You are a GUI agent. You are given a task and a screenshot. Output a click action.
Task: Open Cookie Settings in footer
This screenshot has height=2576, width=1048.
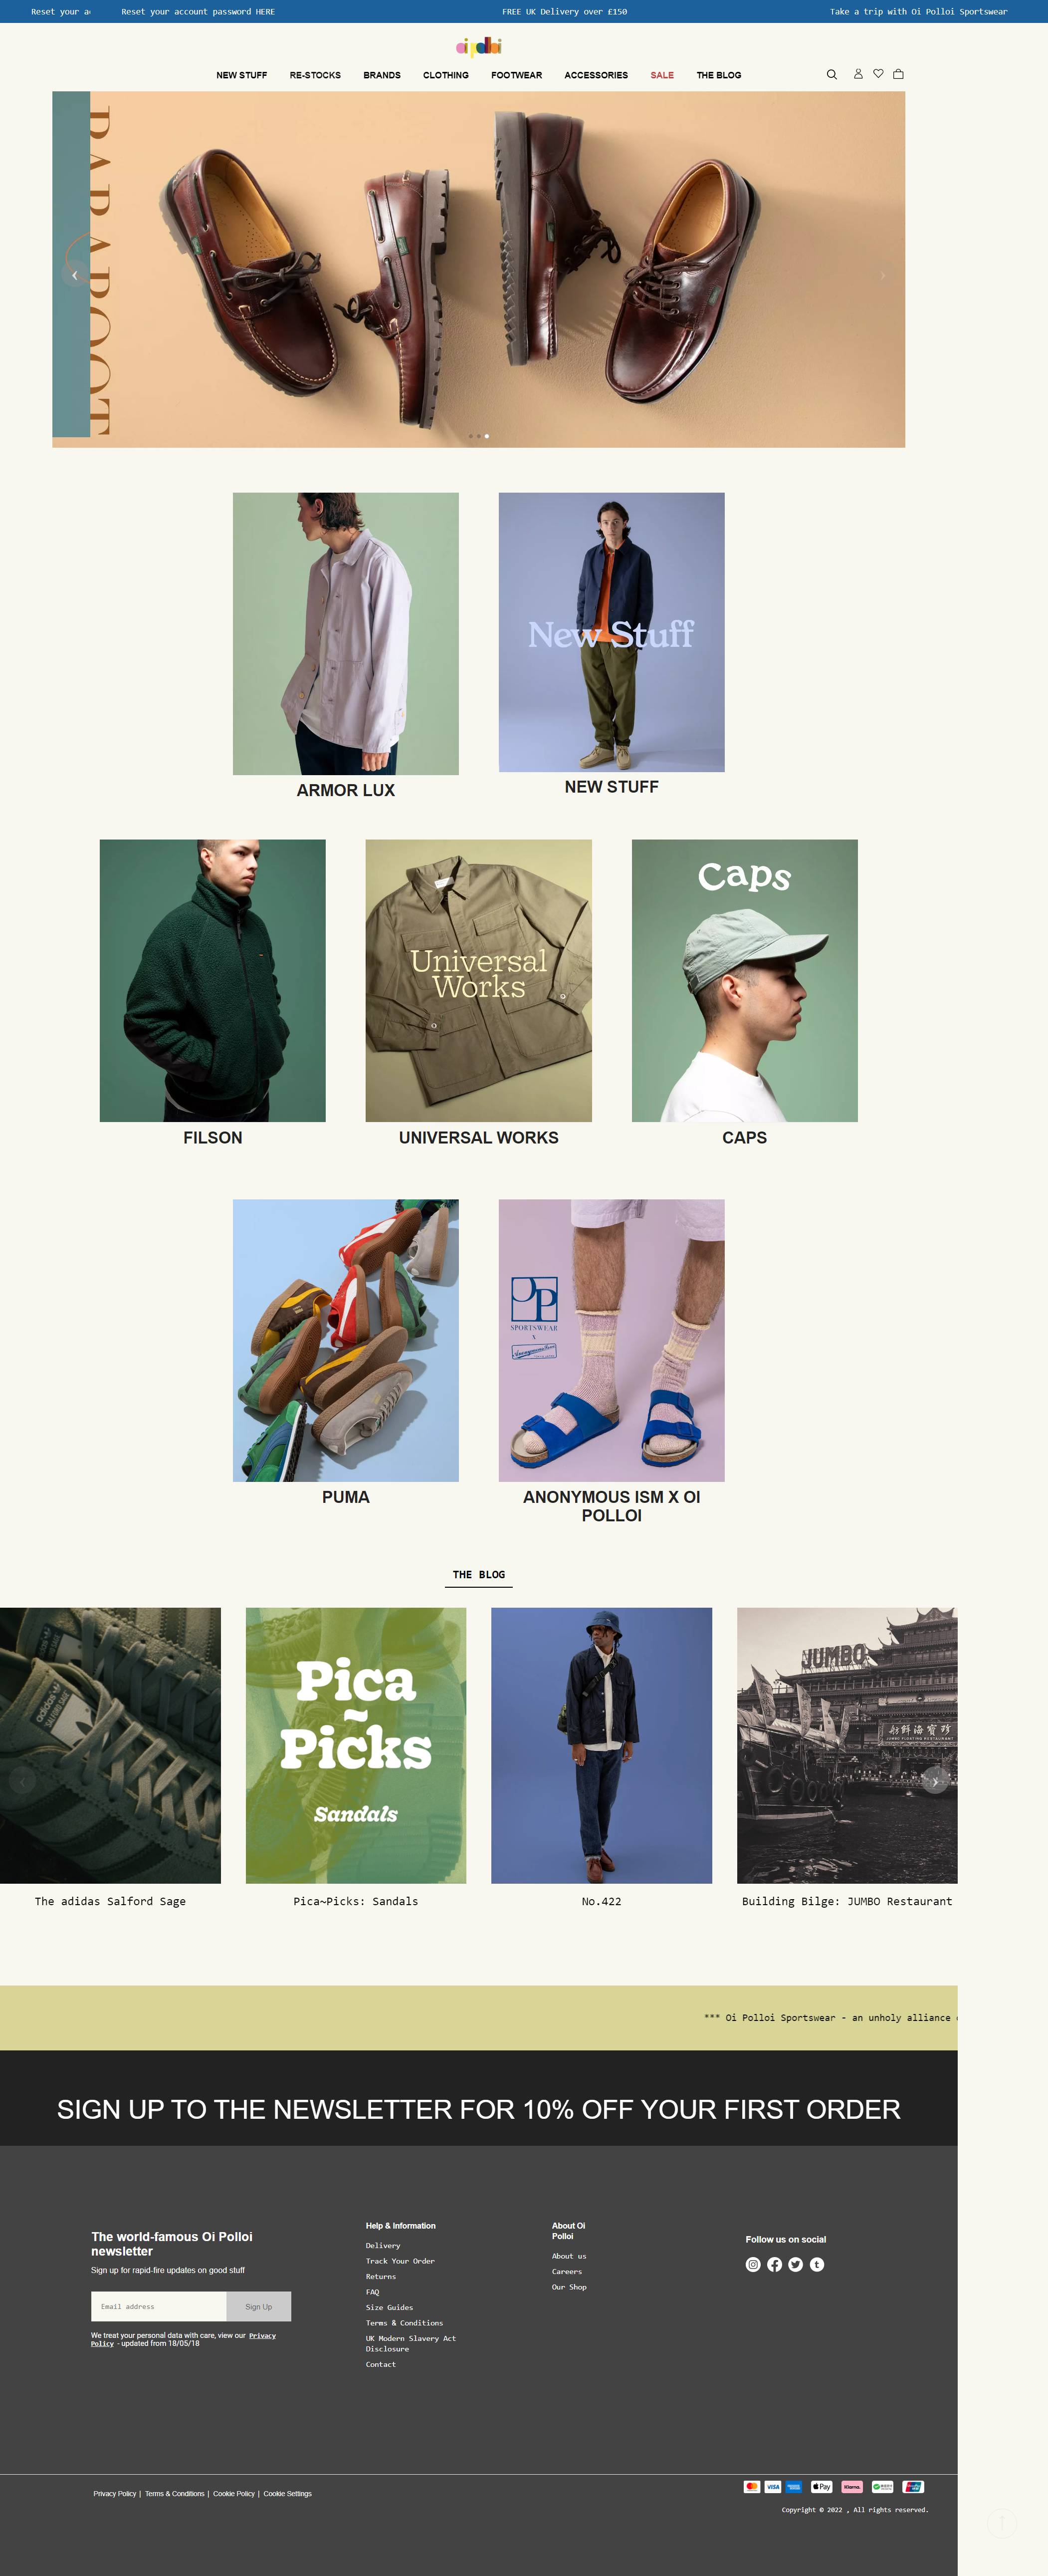tap(288, 2493)
